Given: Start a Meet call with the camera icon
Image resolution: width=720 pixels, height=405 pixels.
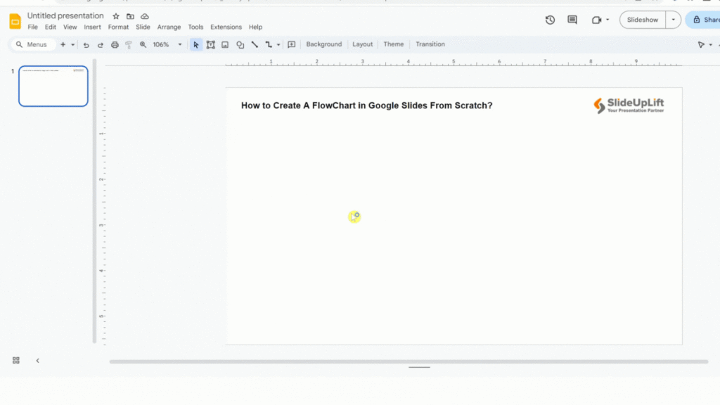Looking at the screenshot, I should [x=594, y=20].
